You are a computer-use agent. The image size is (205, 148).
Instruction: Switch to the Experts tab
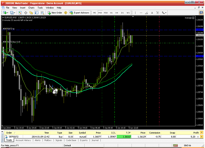84,140
